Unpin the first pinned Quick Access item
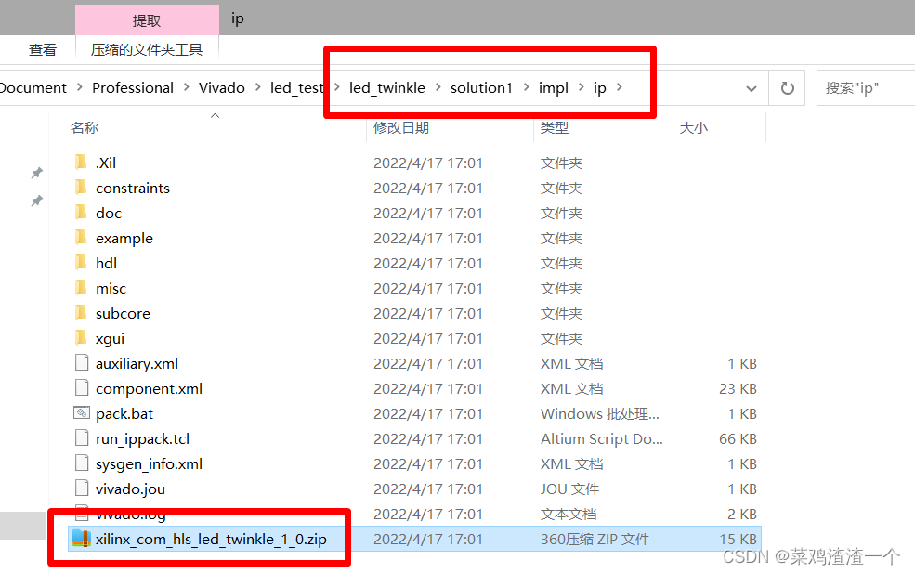 [37, 173]
